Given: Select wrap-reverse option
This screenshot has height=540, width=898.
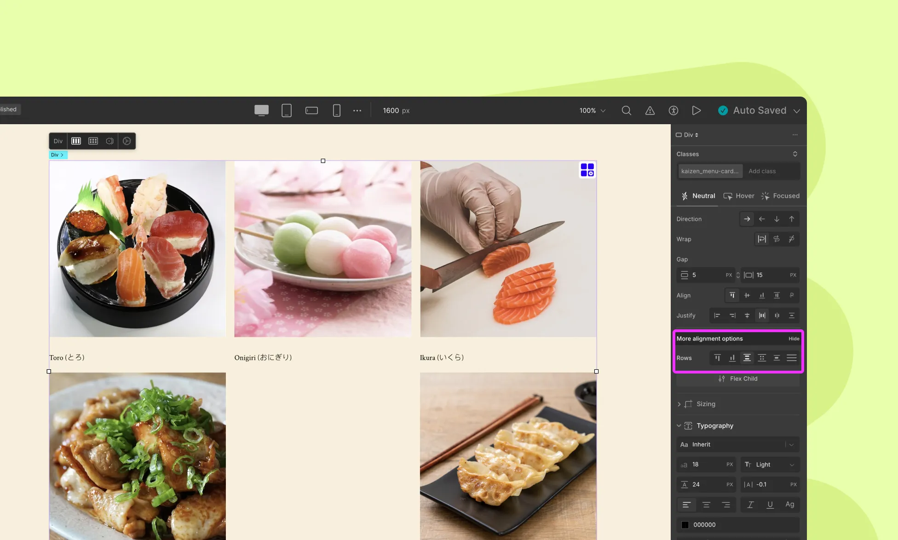Looking at the screenshot, I should point(777,239).
